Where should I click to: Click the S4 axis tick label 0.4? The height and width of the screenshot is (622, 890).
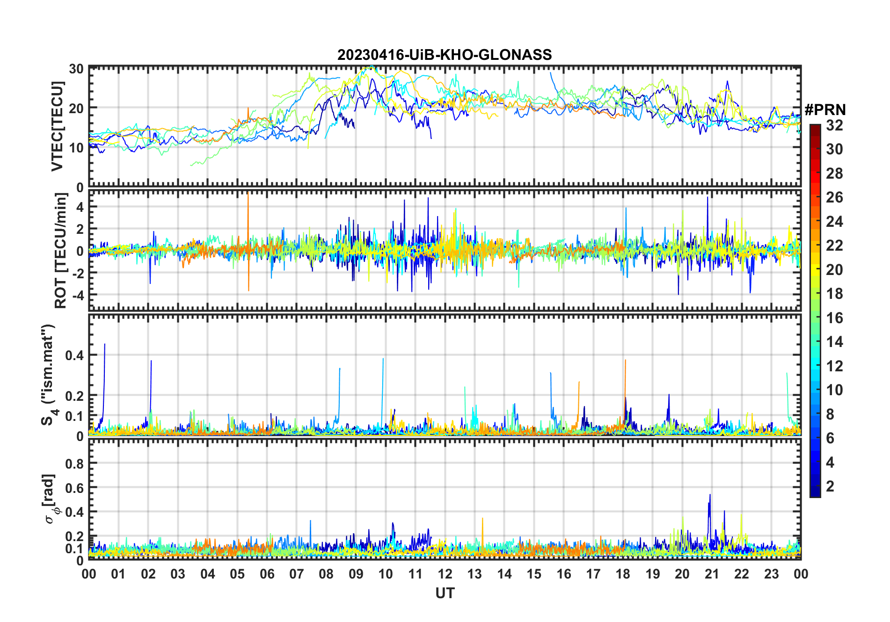click(x=74, y=355)
